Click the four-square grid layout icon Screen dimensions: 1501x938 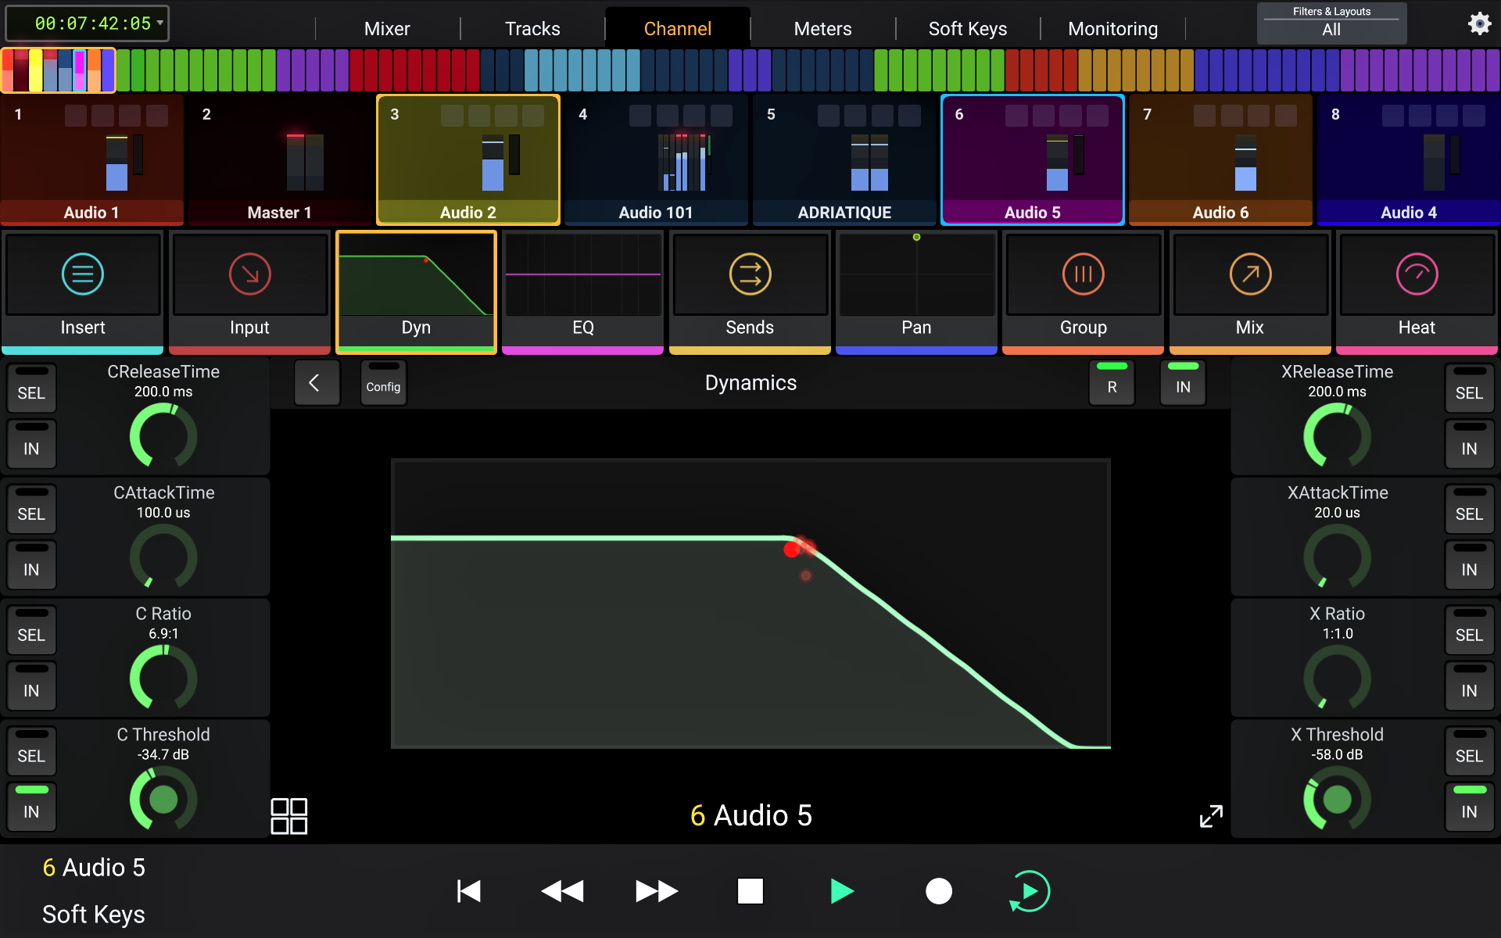[288, 816]
